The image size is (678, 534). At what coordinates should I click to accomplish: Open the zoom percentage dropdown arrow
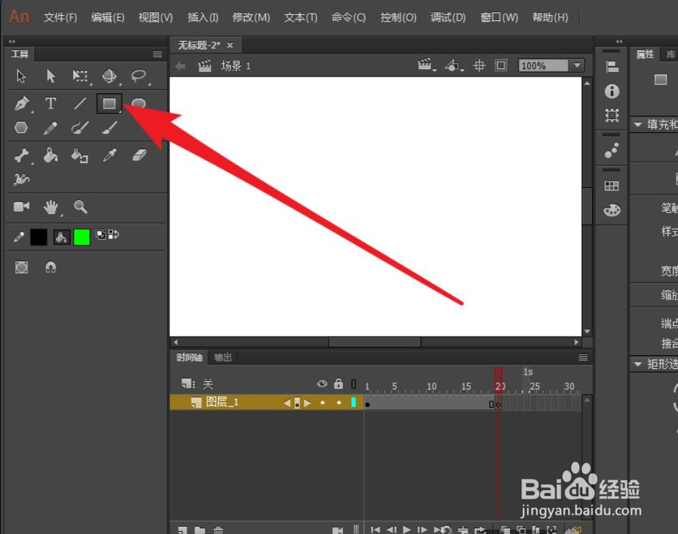(x=578, y=66)
